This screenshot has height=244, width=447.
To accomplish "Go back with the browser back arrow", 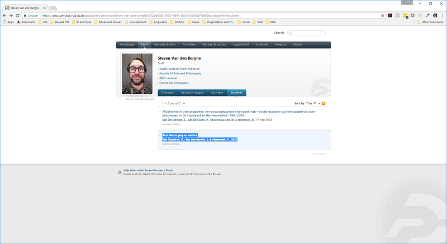I will pos(4,16).
